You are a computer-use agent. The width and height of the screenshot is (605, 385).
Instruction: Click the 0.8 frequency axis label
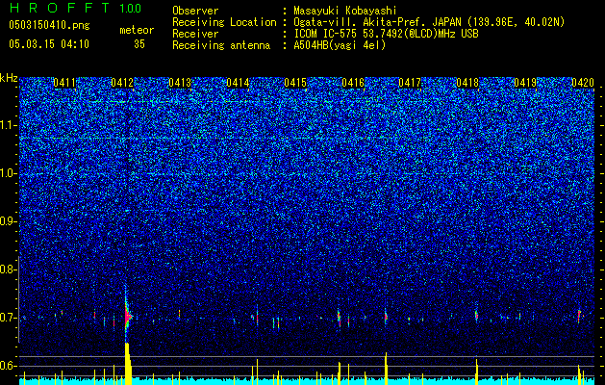point(9,269)
